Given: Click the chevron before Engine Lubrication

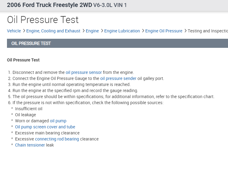Looking at the screenshot, I should pos(102,31).
